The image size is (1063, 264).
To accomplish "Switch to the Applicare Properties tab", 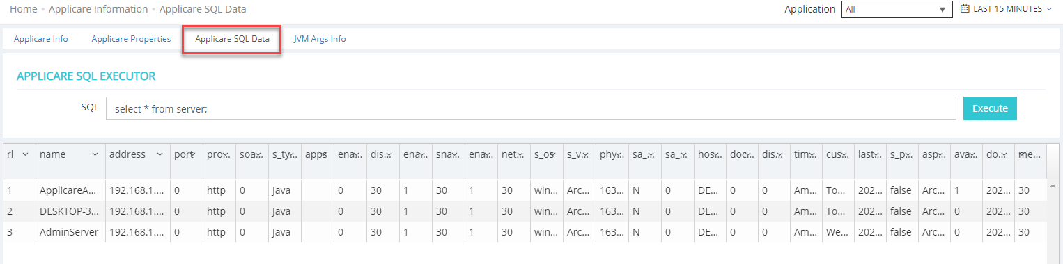I will 131,39.
